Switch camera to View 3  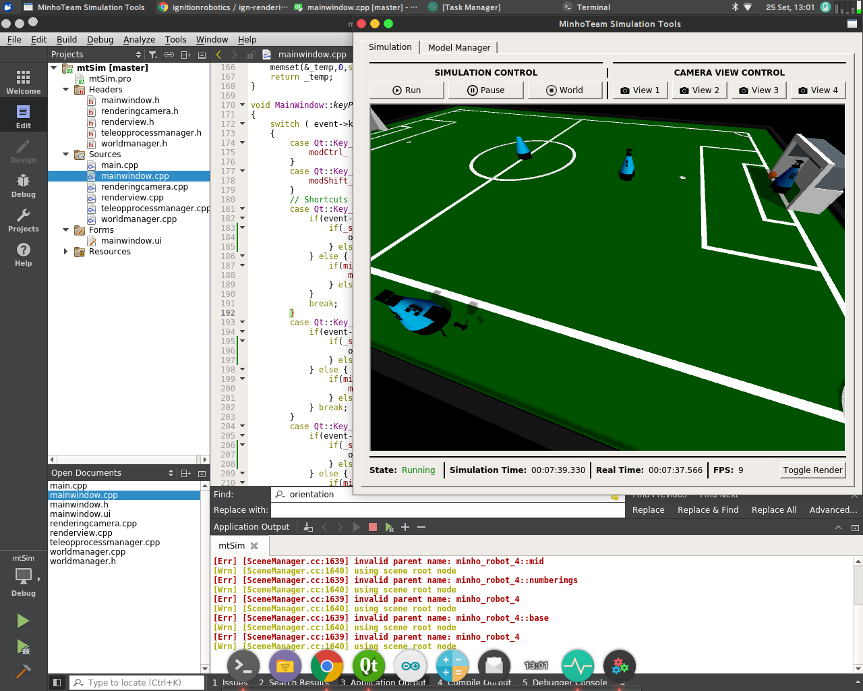758,89
